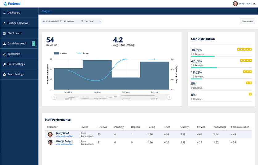Click the Client Leads storefront icon
Screen dimensions: 258x165
[4, 33]
